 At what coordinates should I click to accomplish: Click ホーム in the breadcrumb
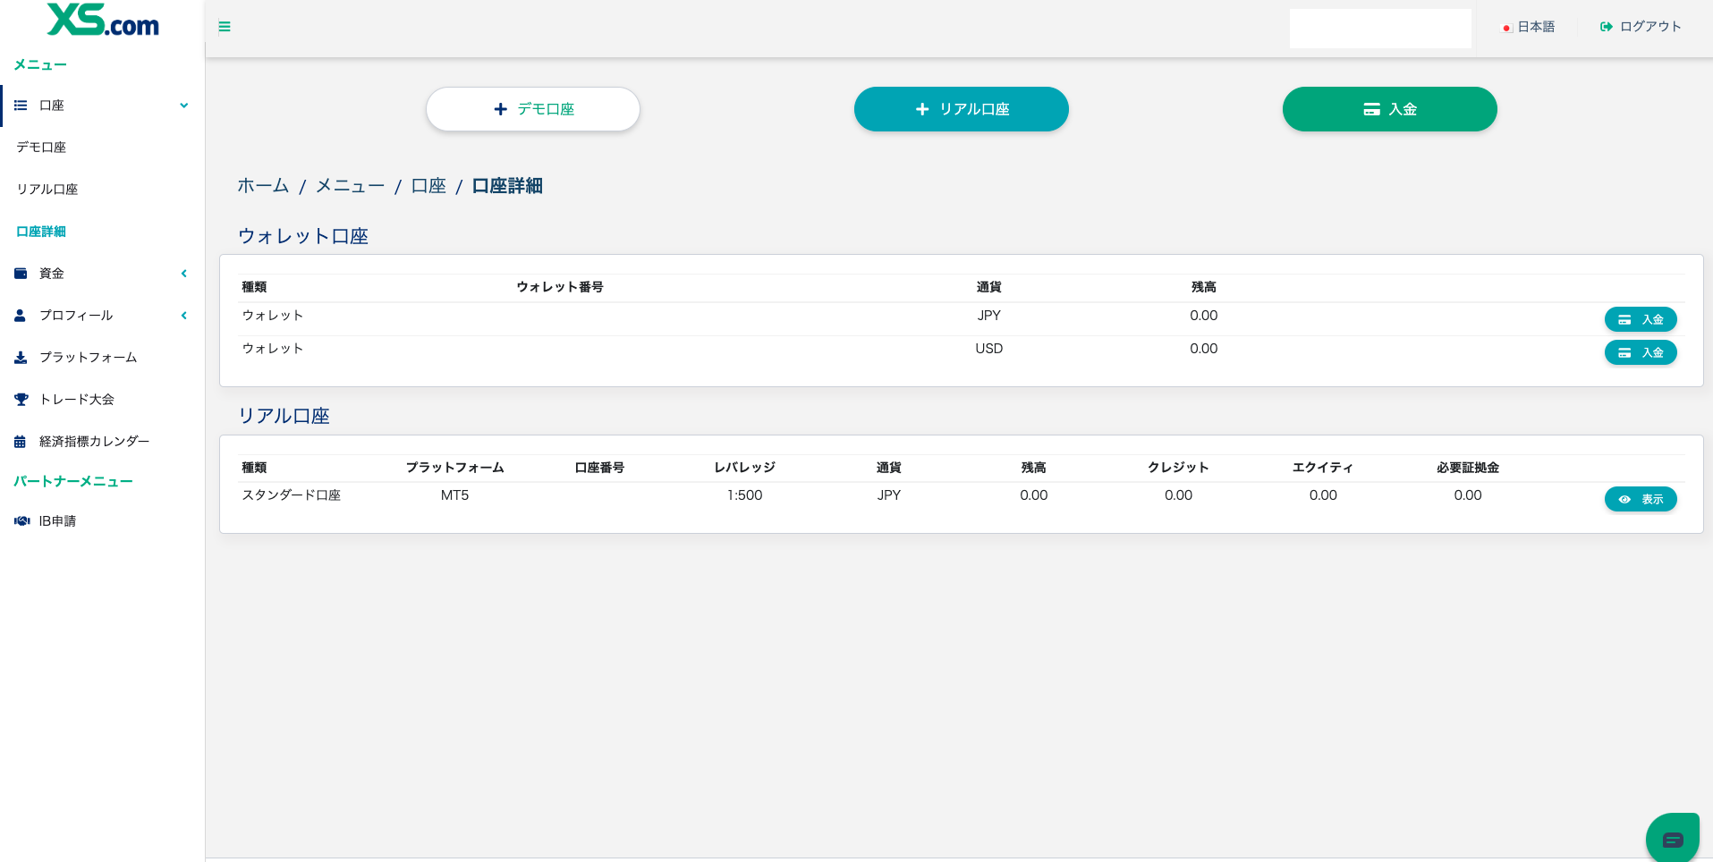click(x=263, y=186)
